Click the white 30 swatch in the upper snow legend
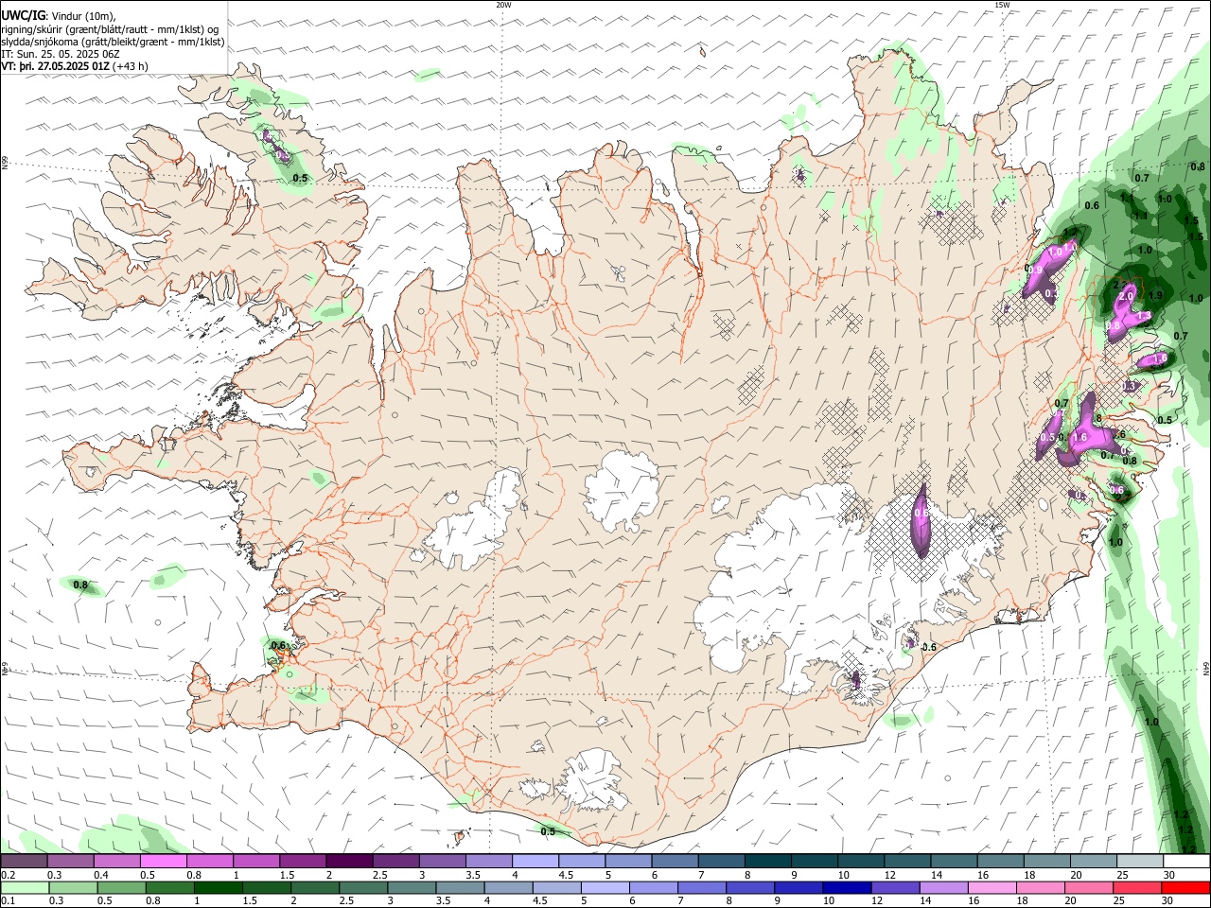This screenshot has width=1211, height=908. click(x=1186, y=862)
